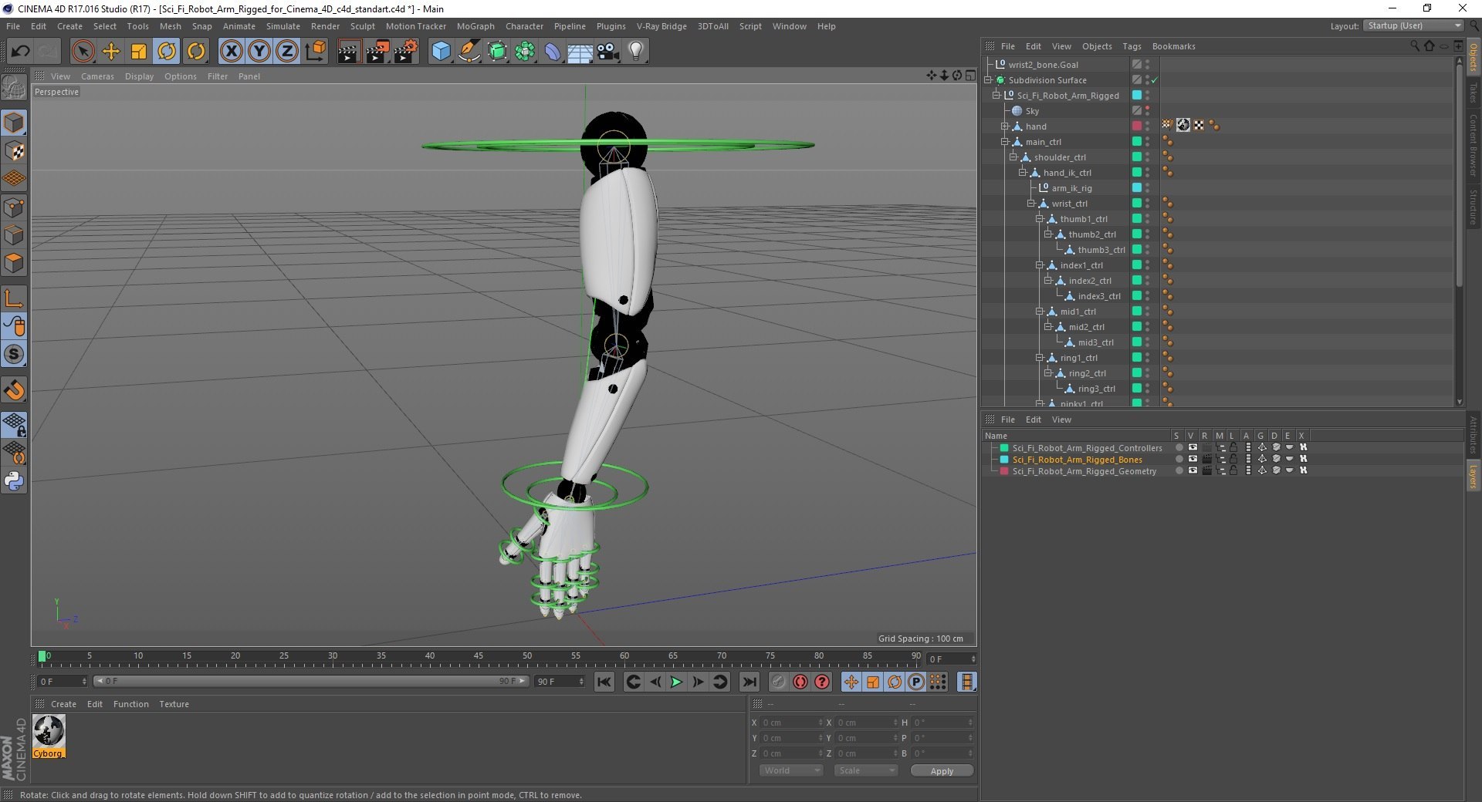The width and height of the screenshot is (1482, 802).
Task: Click the Bones layer color swatch
Action: [1004, 459]
